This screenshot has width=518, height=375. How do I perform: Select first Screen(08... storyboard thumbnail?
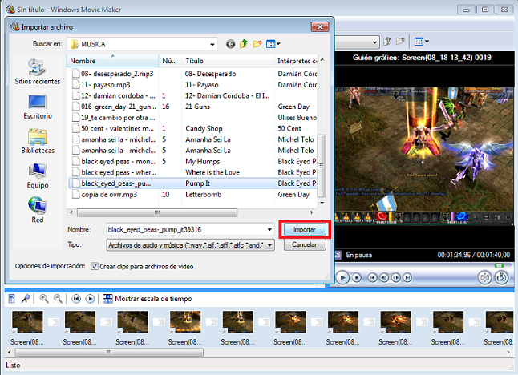(27, 321)
